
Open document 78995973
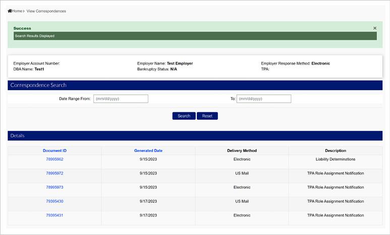[x=54, y=187]
